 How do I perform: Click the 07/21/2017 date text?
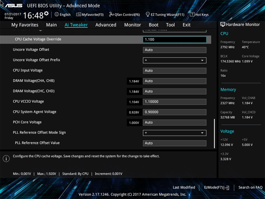pyautogui.click(x=13, y=14)
